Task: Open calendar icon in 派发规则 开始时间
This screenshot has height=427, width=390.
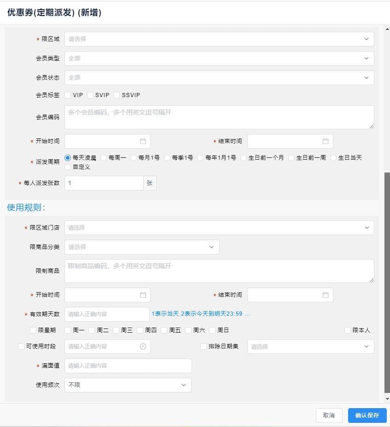Action: coord(143,141)
